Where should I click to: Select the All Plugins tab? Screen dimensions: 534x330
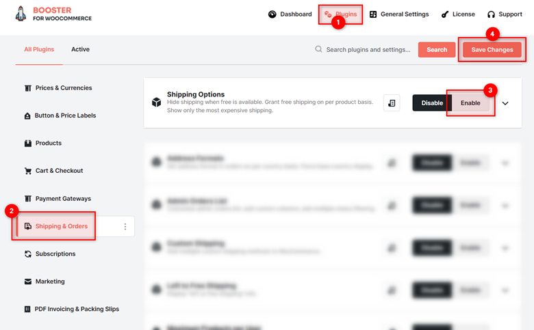39,49
